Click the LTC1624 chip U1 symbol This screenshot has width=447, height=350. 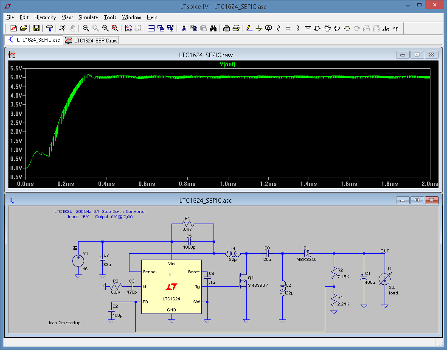(x=171, y=287)
